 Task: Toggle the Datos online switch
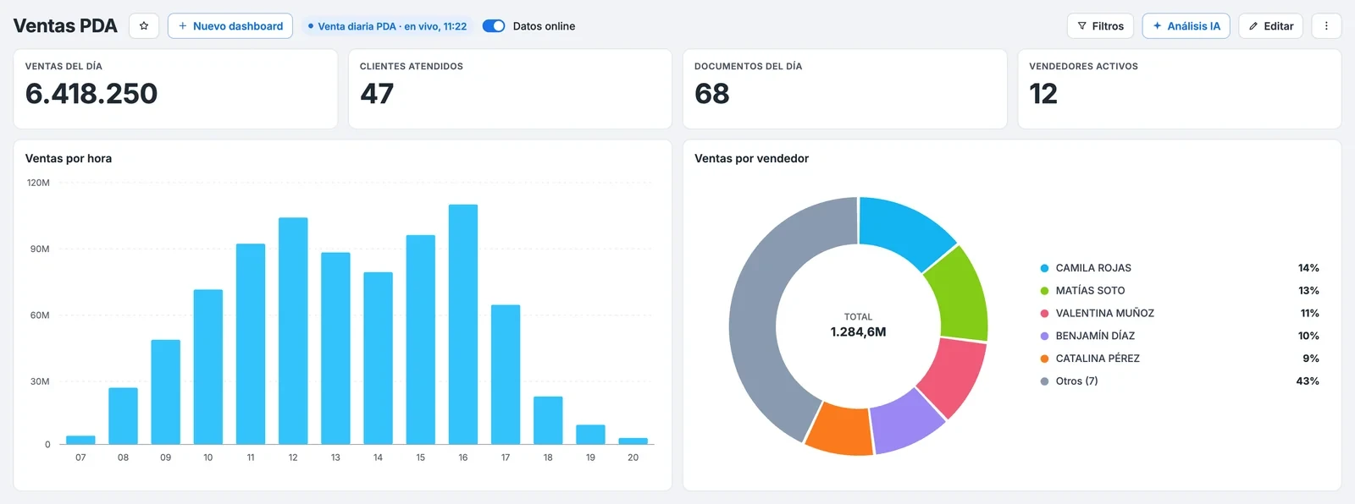coord(494,26)
